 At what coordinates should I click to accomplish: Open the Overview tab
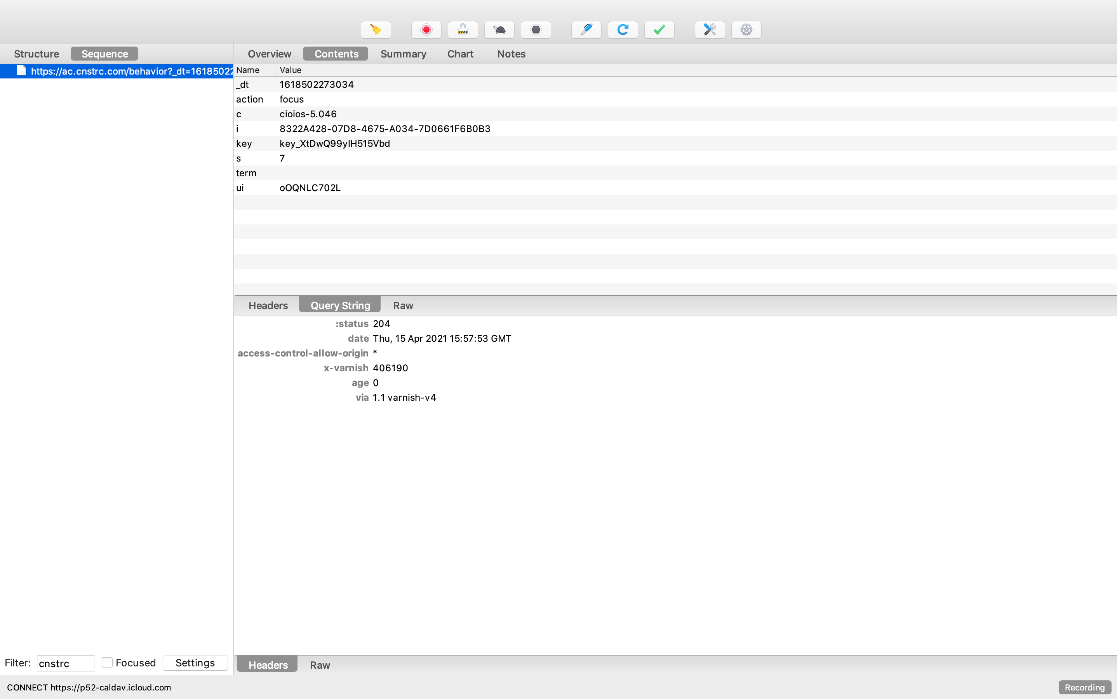point(269,54)
